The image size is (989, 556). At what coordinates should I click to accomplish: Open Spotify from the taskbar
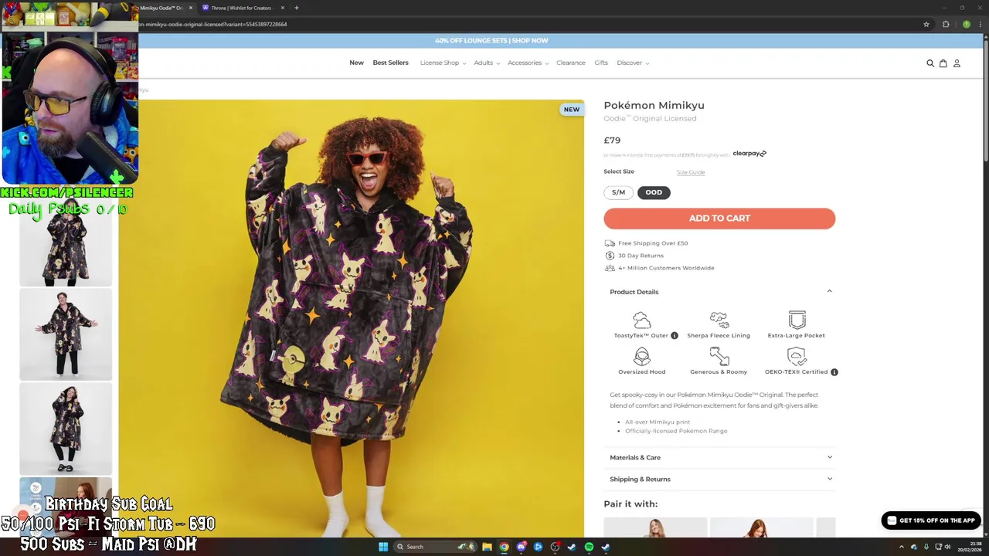589,547
